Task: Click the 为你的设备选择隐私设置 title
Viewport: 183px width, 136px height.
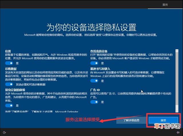Action: pyautogui.click(x=91, y=27)
